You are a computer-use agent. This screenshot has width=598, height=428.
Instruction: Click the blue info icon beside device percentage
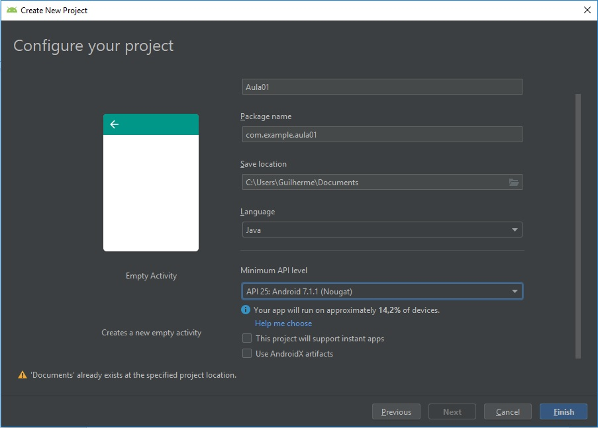click(x=246, y=310)
